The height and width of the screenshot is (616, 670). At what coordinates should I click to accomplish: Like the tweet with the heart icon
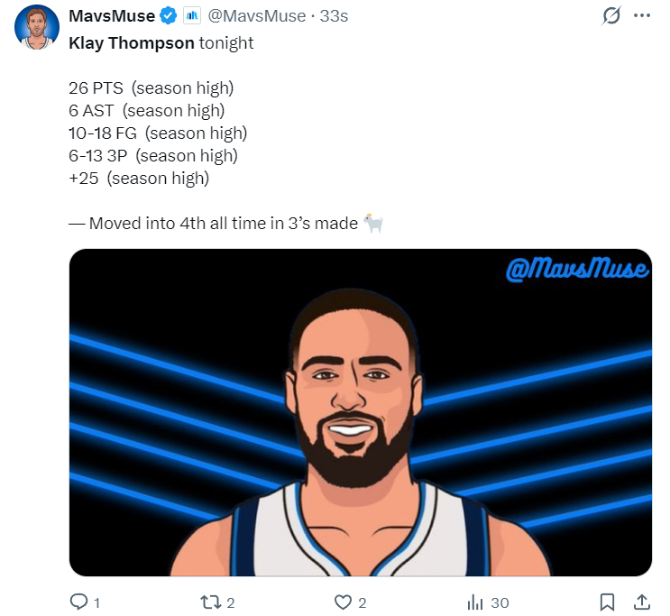[x=343, y=602]
